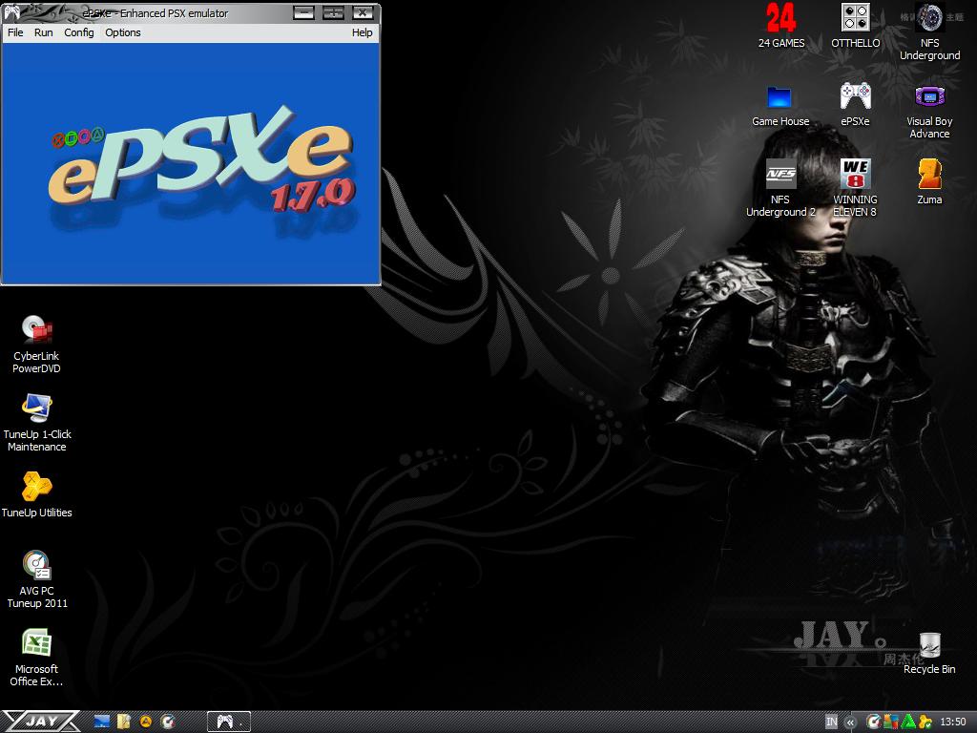The height and width of the screenshot is (733, 977).
Task: Open the File menu in ePSXe
Action: point(15,32)
